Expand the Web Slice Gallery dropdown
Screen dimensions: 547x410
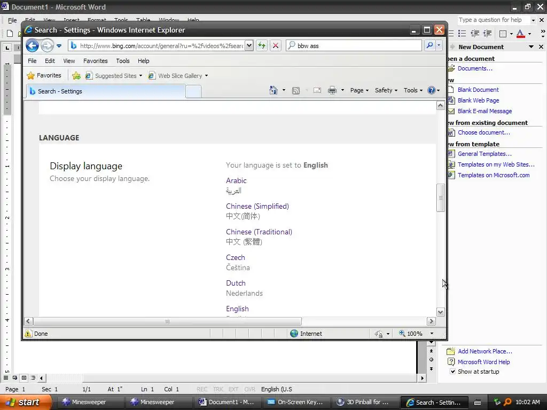(207, 76)
